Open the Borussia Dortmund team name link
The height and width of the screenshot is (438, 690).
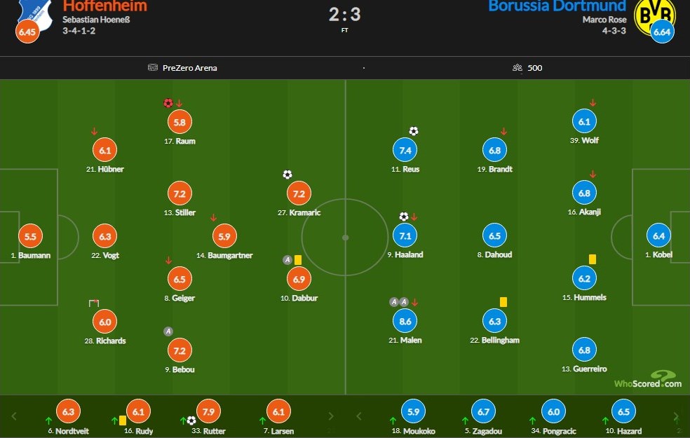pyautogui.click(x=557, y=6)
